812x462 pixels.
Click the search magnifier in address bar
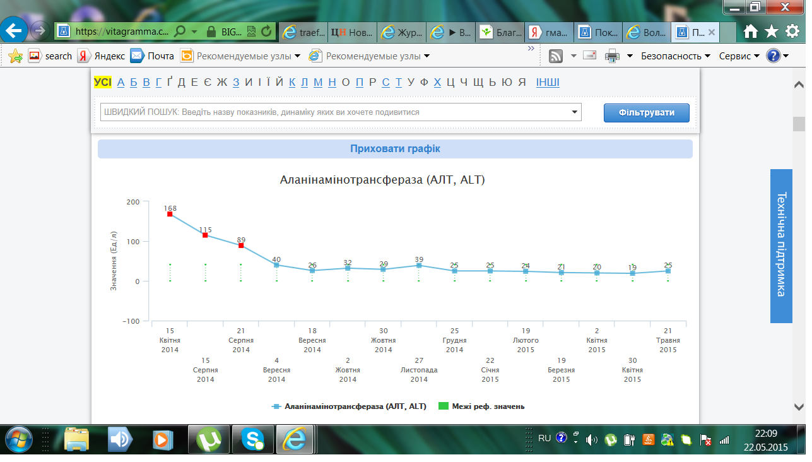click(x=179, y=30)
